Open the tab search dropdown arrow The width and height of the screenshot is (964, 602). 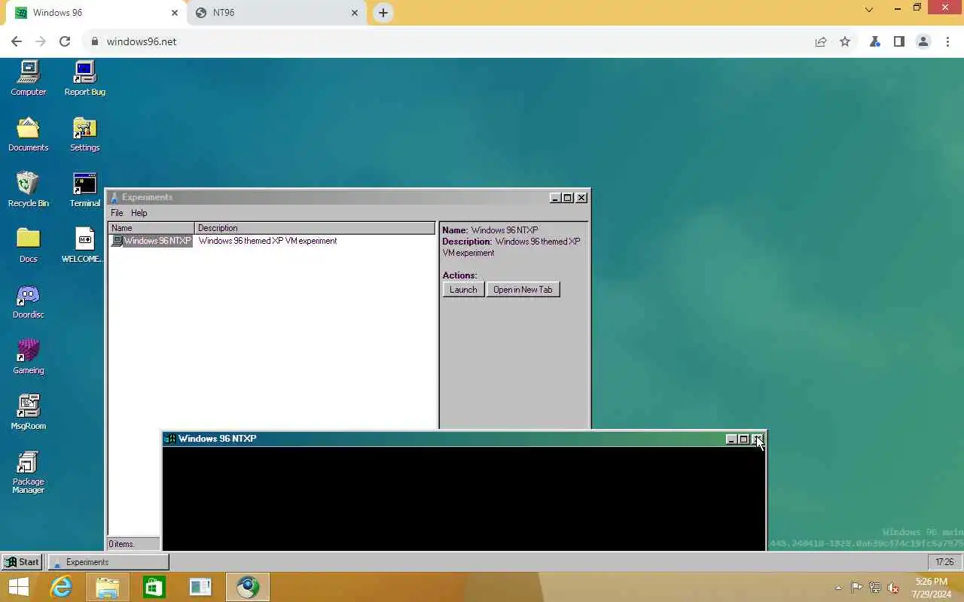(x=869, y=10)
